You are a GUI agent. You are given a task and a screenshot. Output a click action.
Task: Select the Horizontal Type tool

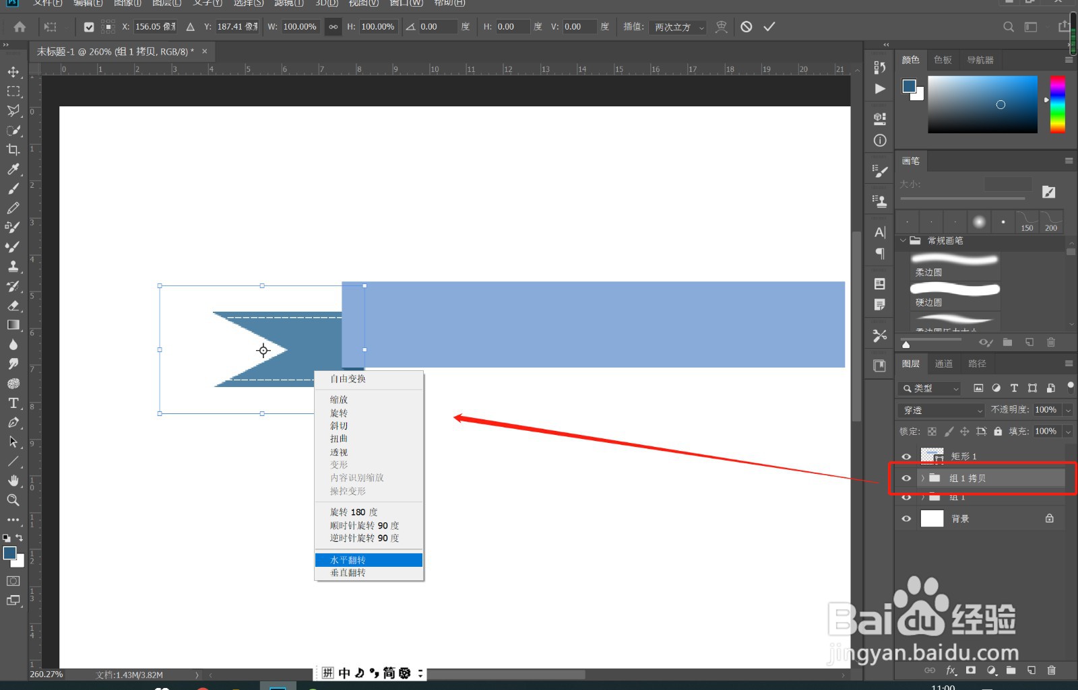(x=13, y=403)
